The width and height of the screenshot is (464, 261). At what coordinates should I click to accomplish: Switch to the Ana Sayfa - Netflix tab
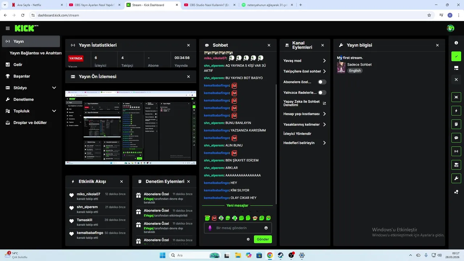(x=37, y=5)
